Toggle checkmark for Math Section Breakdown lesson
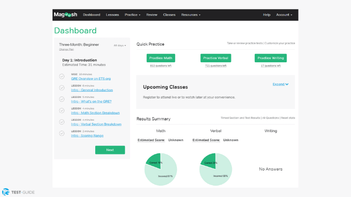Viewport: 351px width, 197px height. pyautogui.click(x=62, y=110)
